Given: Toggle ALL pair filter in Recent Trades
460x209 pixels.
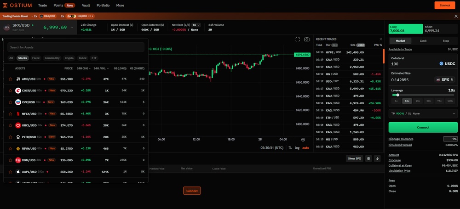Looking at the screenshot, I should pyautogui.click(x=335, y=45).
